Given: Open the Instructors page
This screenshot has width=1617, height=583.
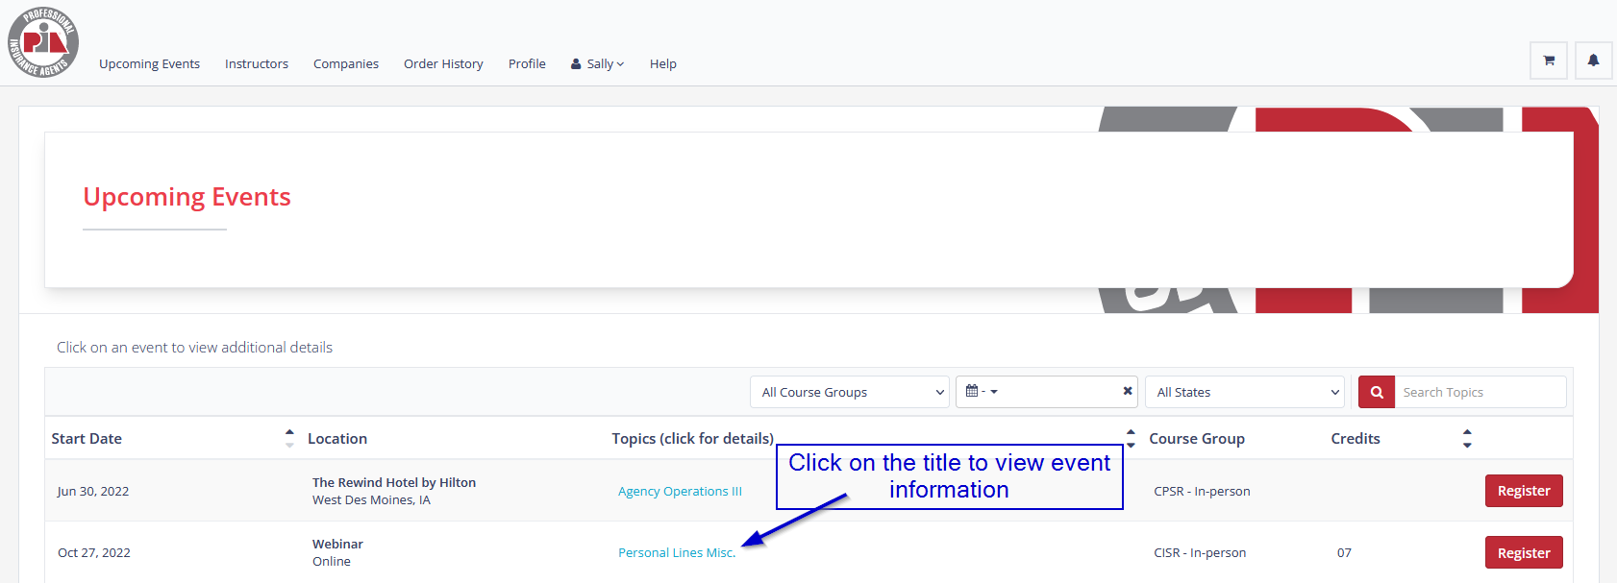Looking at the screenshot, I should coord(257,64).
